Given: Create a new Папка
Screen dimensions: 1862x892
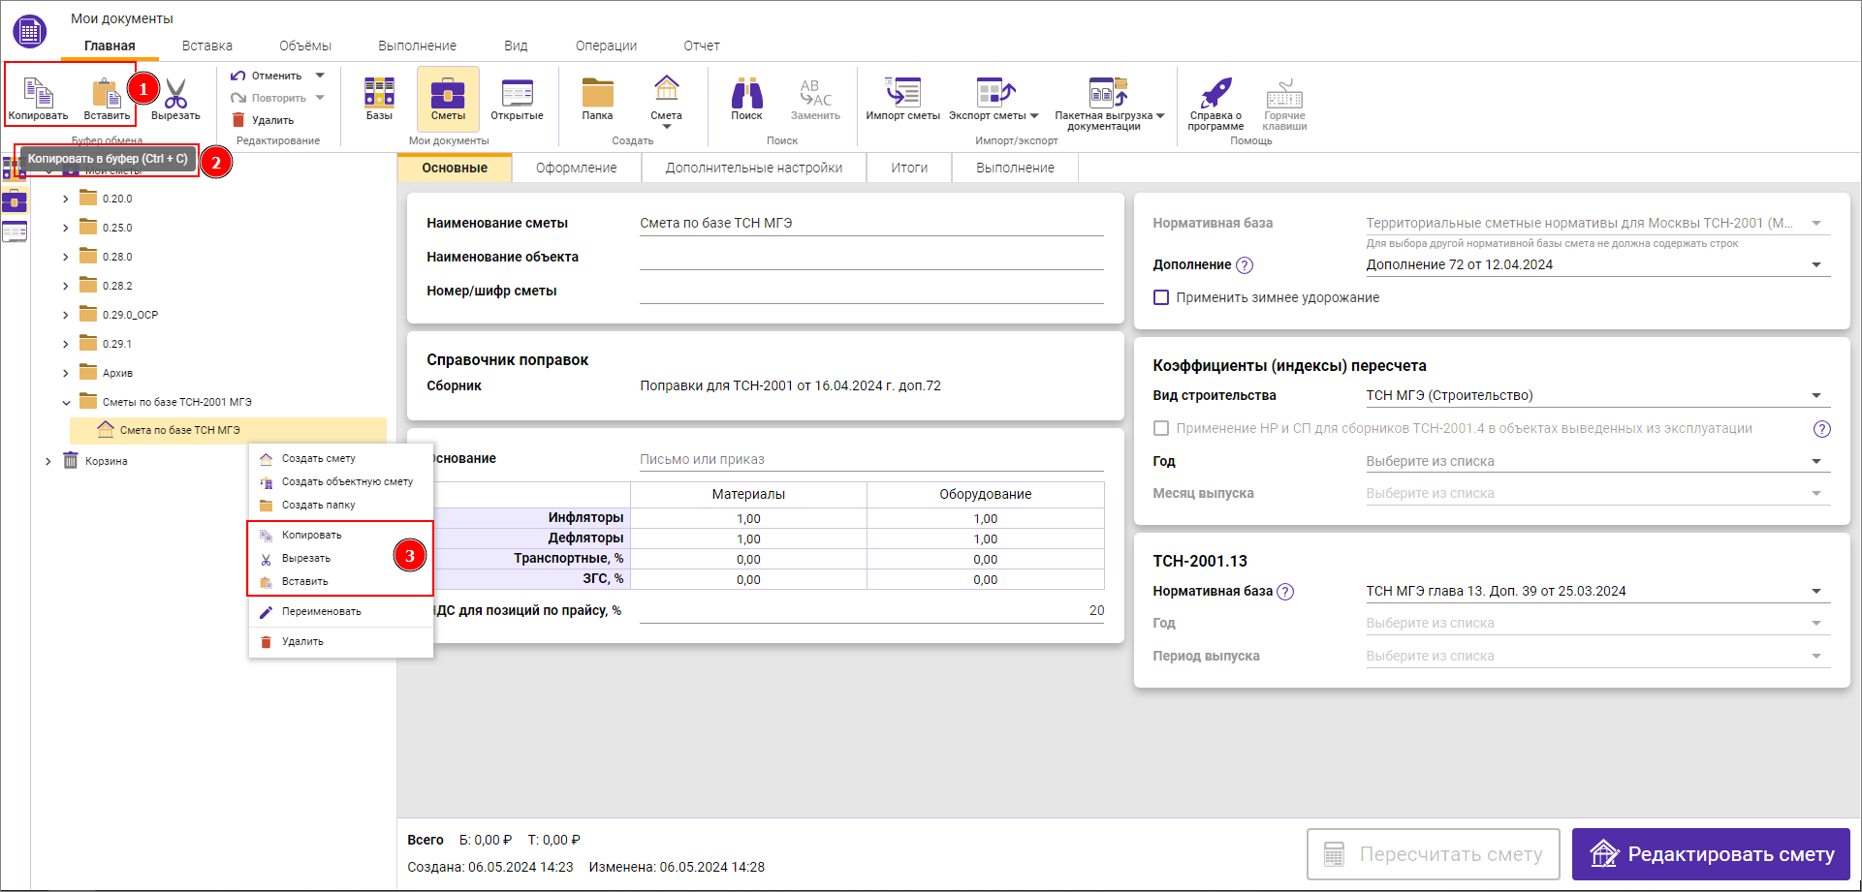Looking at the screenshot, I should click(597, 98).
